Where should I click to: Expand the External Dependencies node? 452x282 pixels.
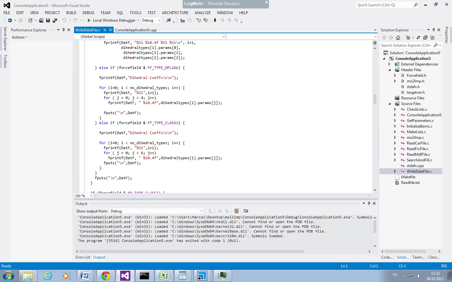(390, 64)
